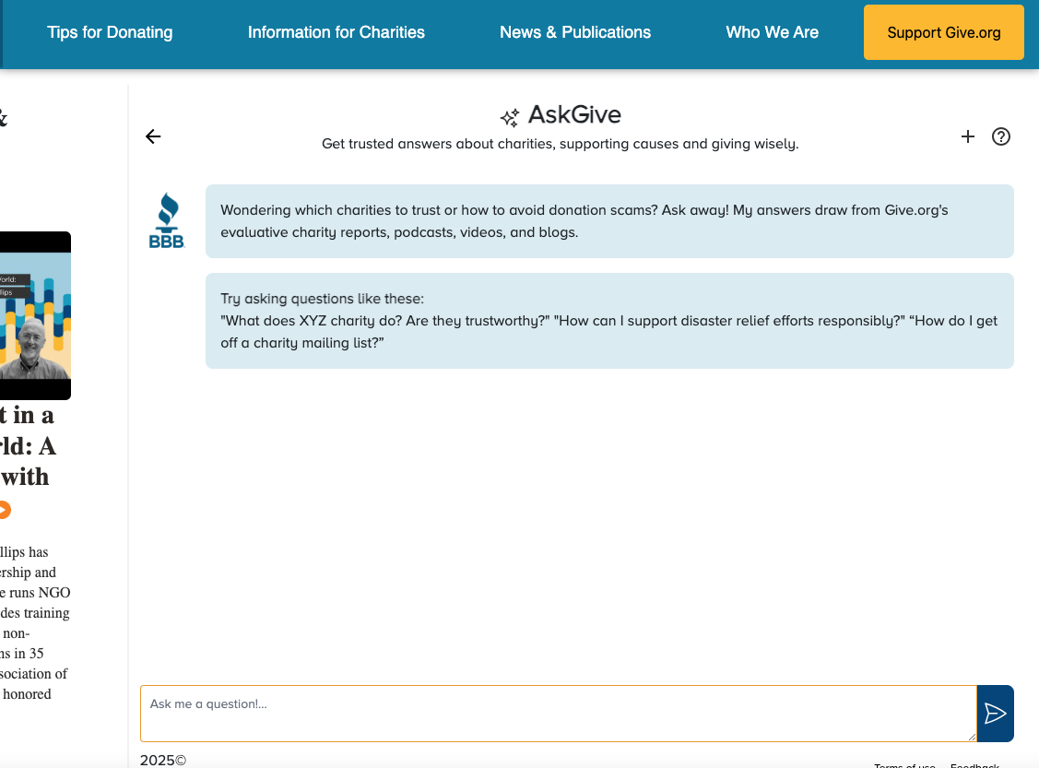
Task: Click the back arrow in AskGive
Action: click(153, 136)
